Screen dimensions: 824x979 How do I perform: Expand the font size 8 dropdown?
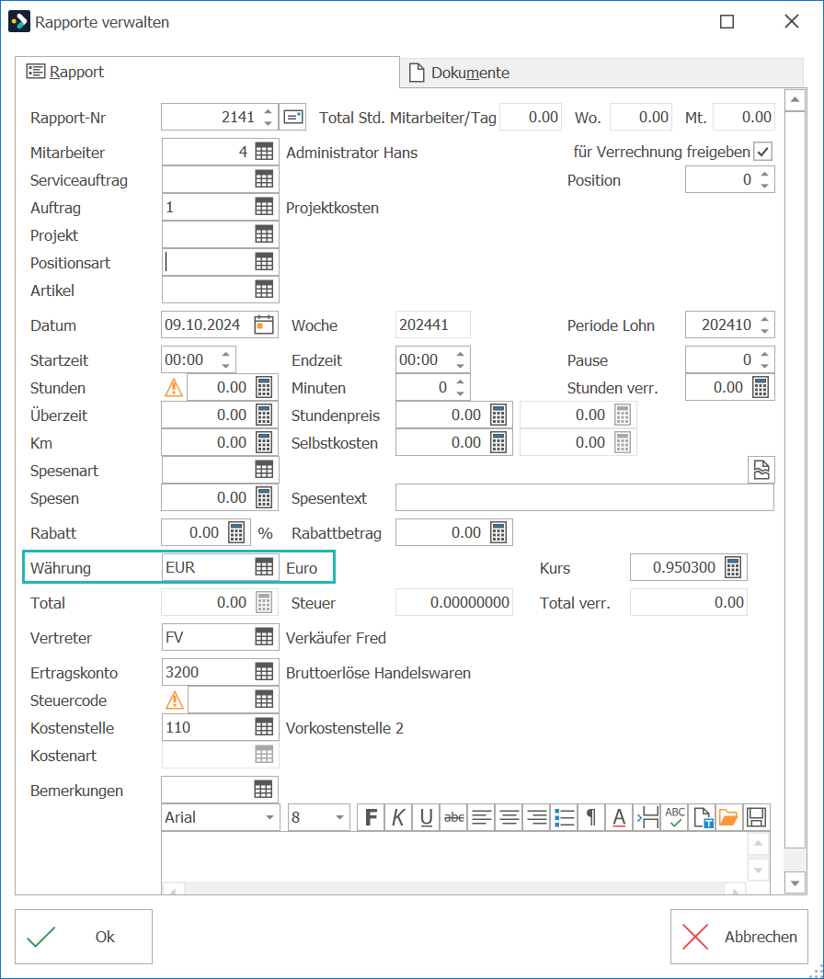click(340, 817)
